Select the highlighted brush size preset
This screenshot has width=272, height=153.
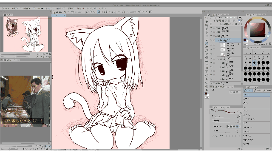(x=255, y=62)
